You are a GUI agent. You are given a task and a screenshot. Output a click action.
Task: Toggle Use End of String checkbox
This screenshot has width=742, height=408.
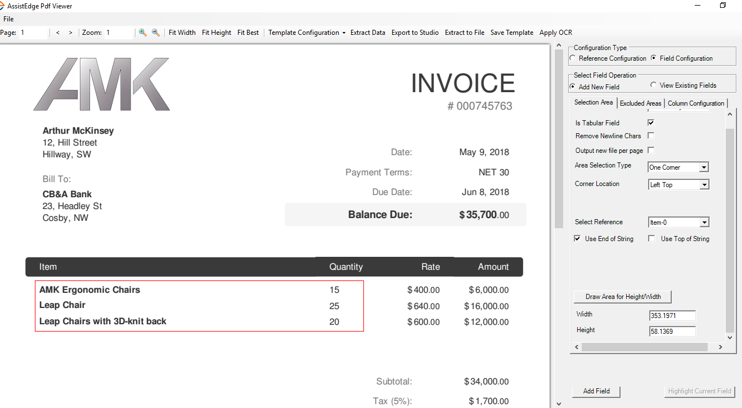coord(577,239)
